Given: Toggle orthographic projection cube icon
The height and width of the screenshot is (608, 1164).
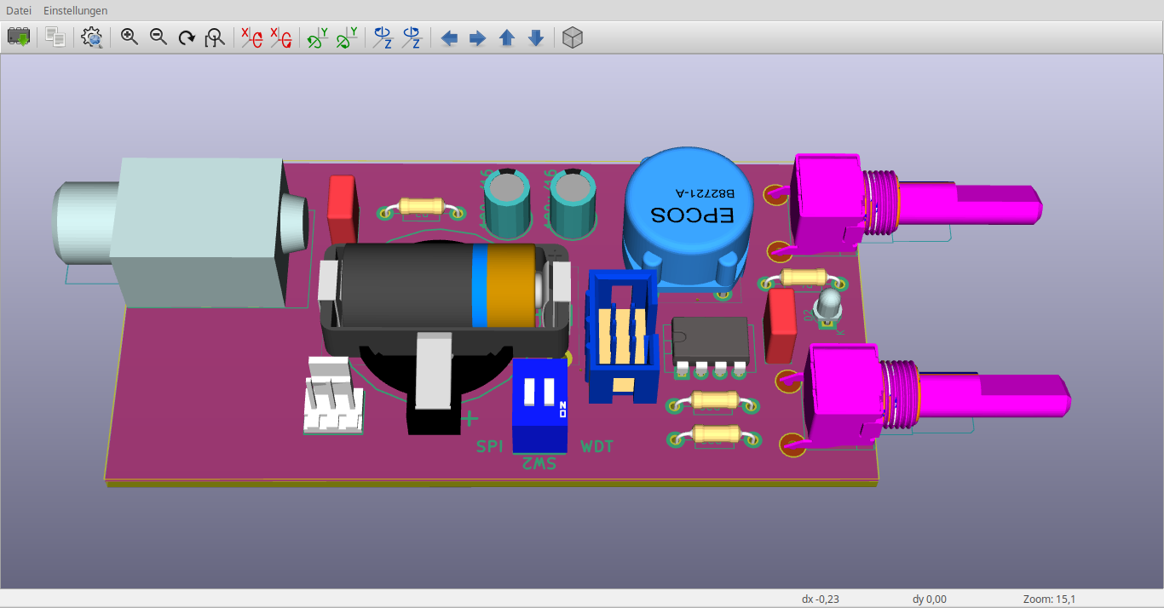Looking at the screenshot, I should 573,37.
